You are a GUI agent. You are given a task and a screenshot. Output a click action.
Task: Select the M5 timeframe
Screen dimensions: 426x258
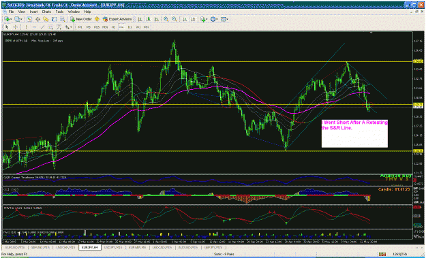pos(89,27)
